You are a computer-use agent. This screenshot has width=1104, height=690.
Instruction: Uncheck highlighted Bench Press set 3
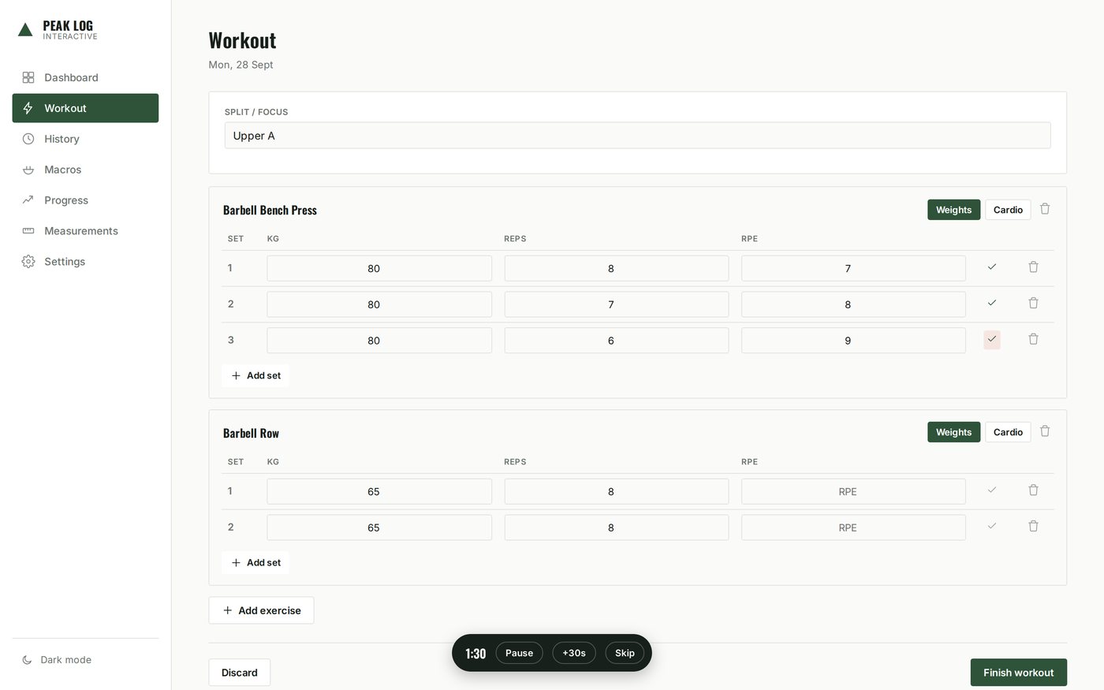point(992,340)
